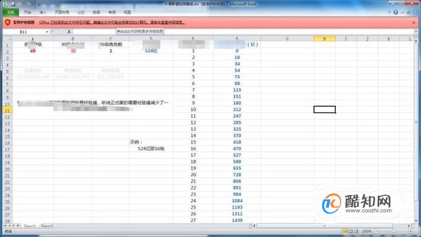
Task: Open the quick access toolbar customize dropdown
Action: pyautogui.click(x=38, y=5)
